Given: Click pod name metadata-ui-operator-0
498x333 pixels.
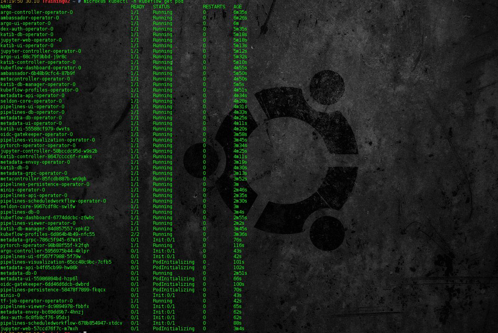Looking at the screenshot, I should (x=31, y=123).
